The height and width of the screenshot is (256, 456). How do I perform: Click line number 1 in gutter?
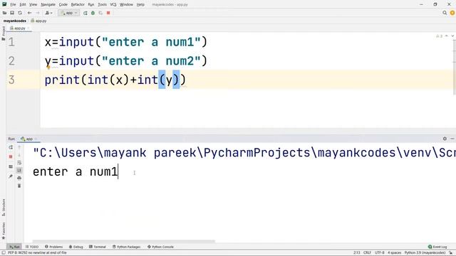click(x=11, y=42)
